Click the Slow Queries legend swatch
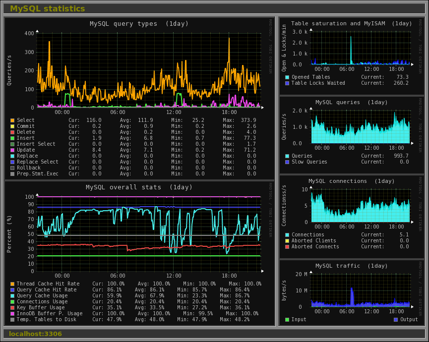The width and height of the screenshot is (429, 342). click(287, 162)
